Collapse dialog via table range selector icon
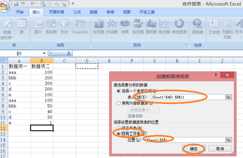This screenshot has height=158, width=243. coord(228,97)
